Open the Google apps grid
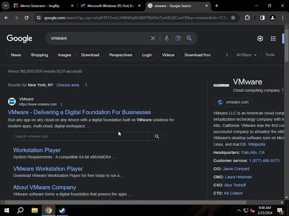The width and height of the screenshot is (289, 216). (273, 39)
